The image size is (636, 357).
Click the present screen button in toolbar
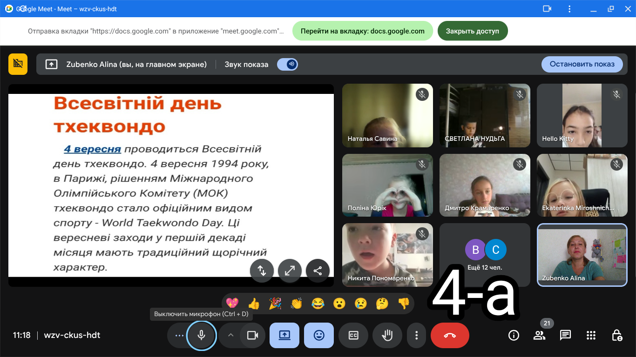(x=284, y=335)
